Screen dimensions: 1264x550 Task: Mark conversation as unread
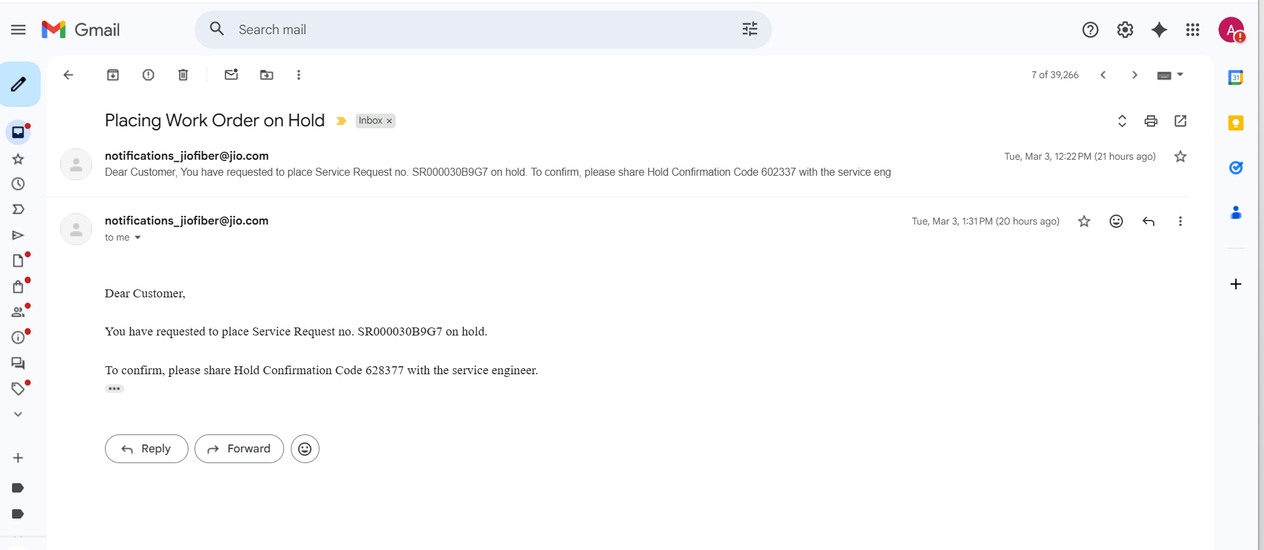(x=231, y=75)
